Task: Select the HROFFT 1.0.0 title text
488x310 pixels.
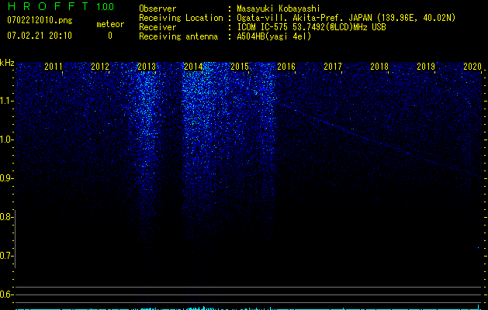Action: tap(61, 6)
